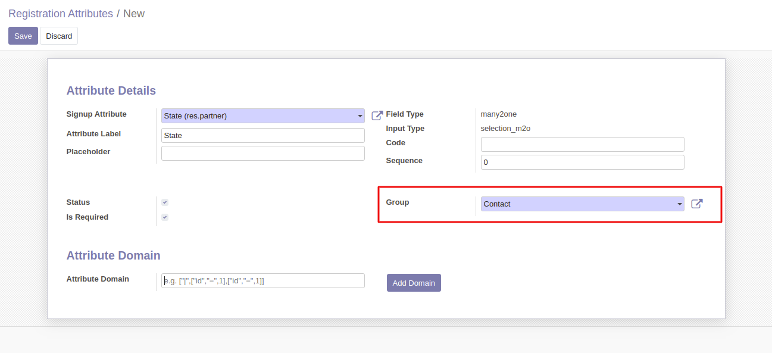Viewport: 772px width, 353px height.
Task: Click the Signup Attribute field label
Action: click(96, 114)
